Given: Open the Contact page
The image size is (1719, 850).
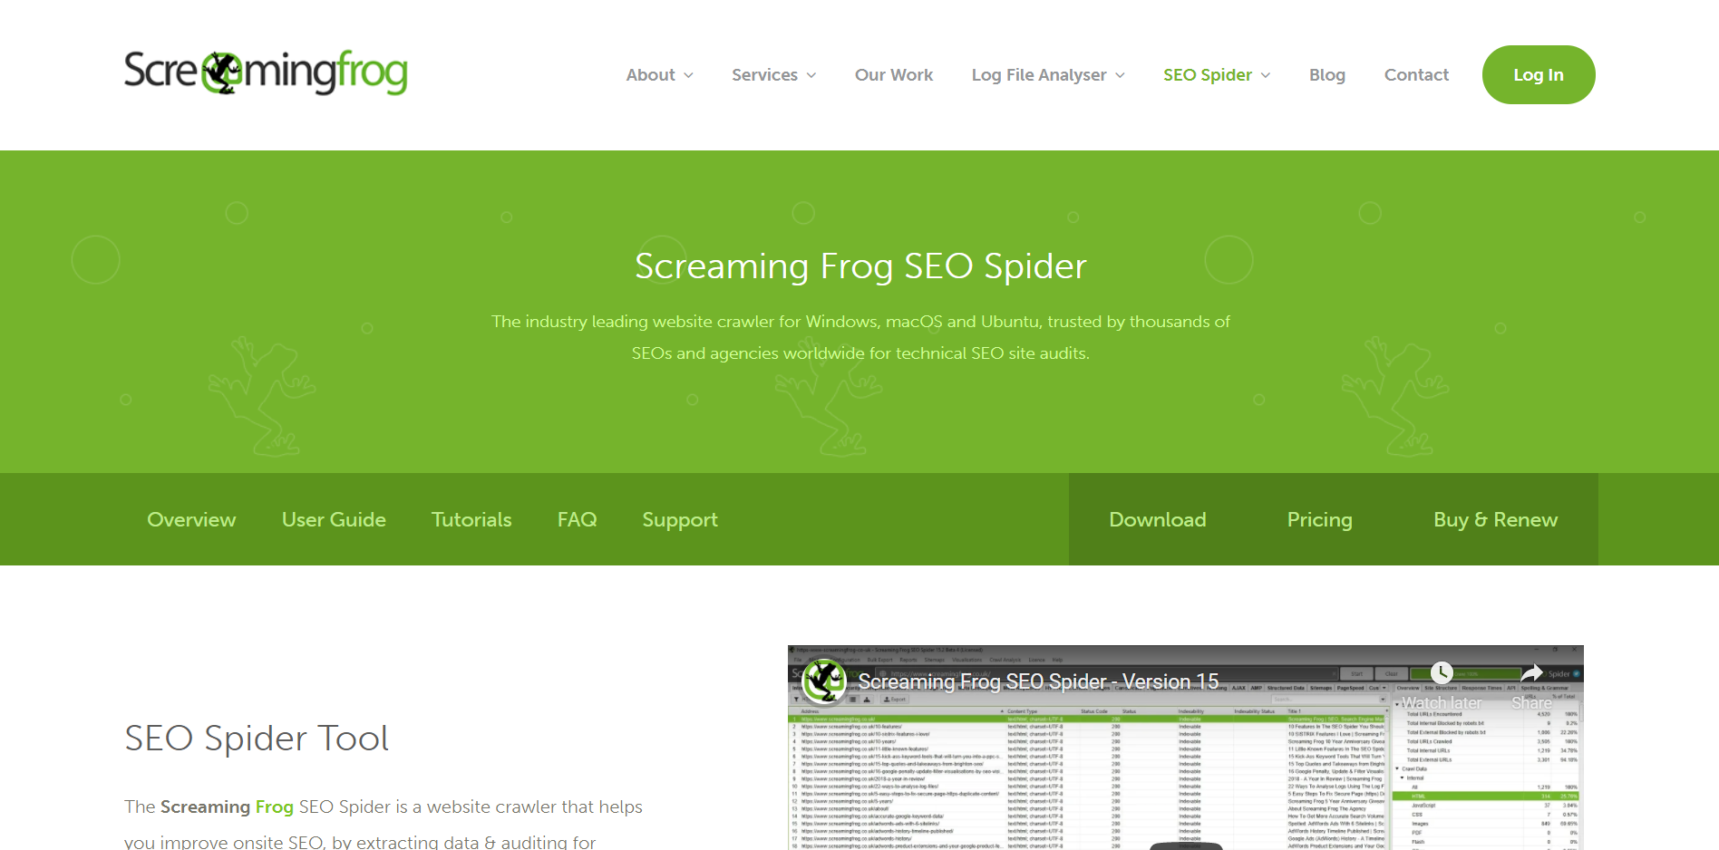Looking at the screenshot, I should tap(1416, 75).
